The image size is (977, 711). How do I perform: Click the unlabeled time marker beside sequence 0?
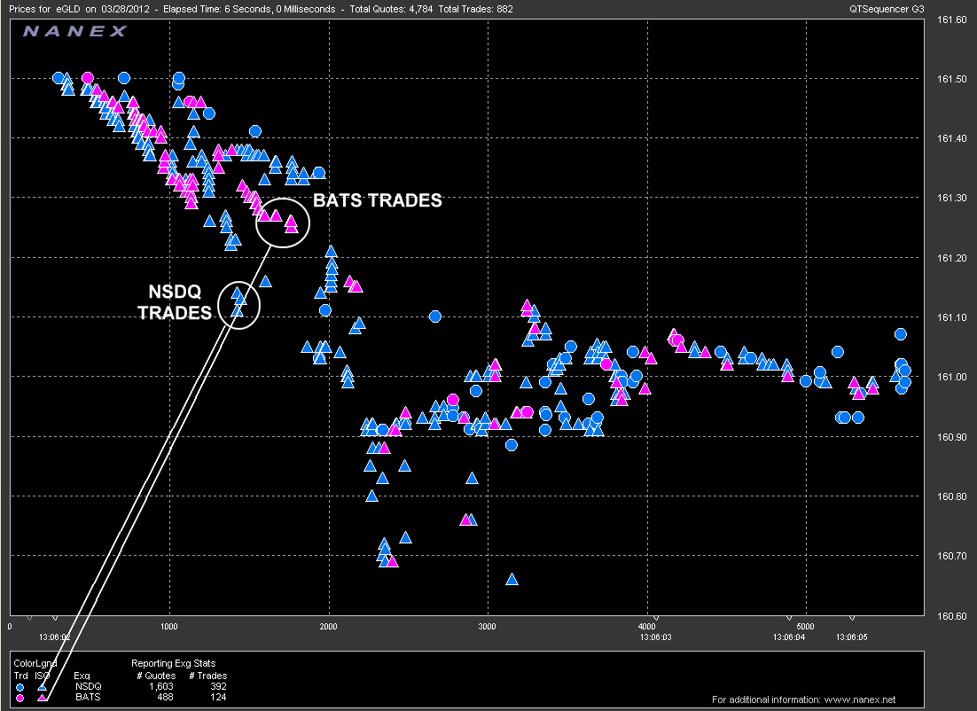(x=29, y=619)
